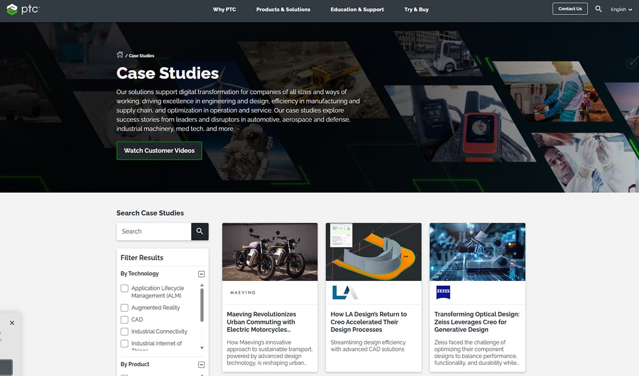Viewport: 639px width, 376px height.
Task: Submit case study search with magnifier button
Action: 199,231
